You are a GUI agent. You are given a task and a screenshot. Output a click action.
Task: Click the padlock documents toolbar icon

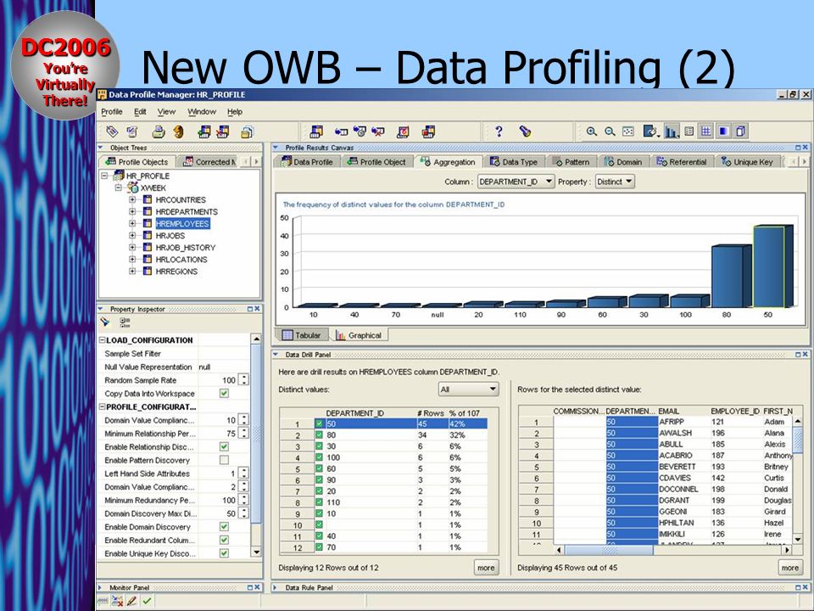tap(247, 132)
